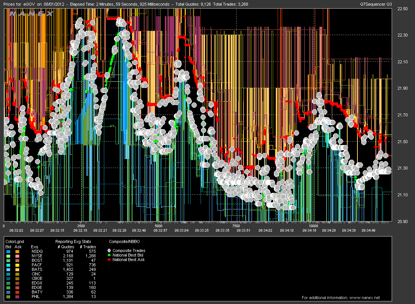Click the red National Best Ask marker
415x304 pixels.
109,260
